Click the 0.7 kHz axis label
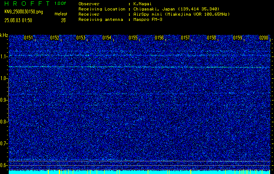Viewport: 274px width, 174px height. pos(3,144)
